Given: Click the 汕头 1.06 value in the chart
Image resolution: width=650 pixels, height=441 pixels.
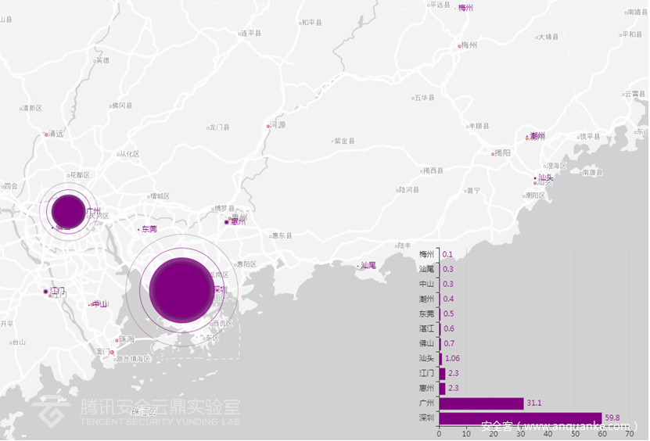Looking at the screenshot, I should 454,359.
